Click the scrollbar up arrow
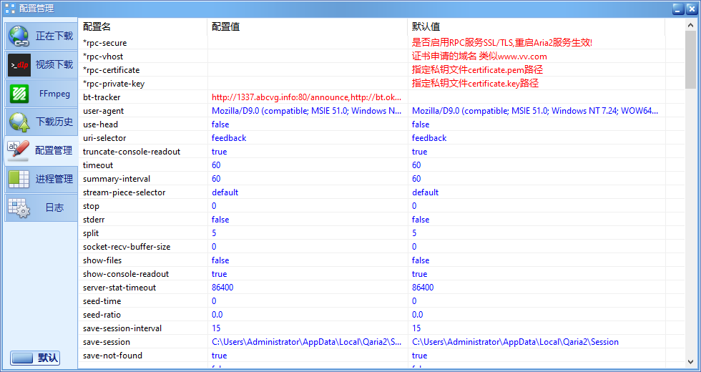Image resolution: width=701 pixels, height=372 pixels. (691, 26)
